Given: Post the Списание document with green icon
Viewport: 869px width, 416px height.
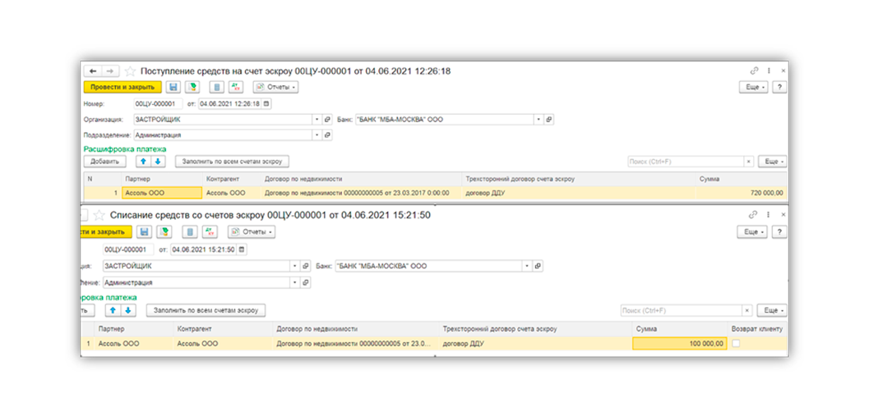Looking at the screenshot, I should (x=163, y=232).
